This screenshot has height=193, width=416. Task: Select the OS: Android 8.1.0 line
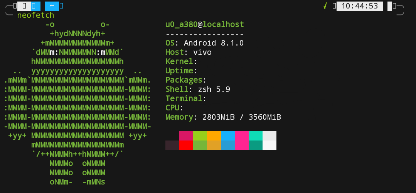[204, 43]
